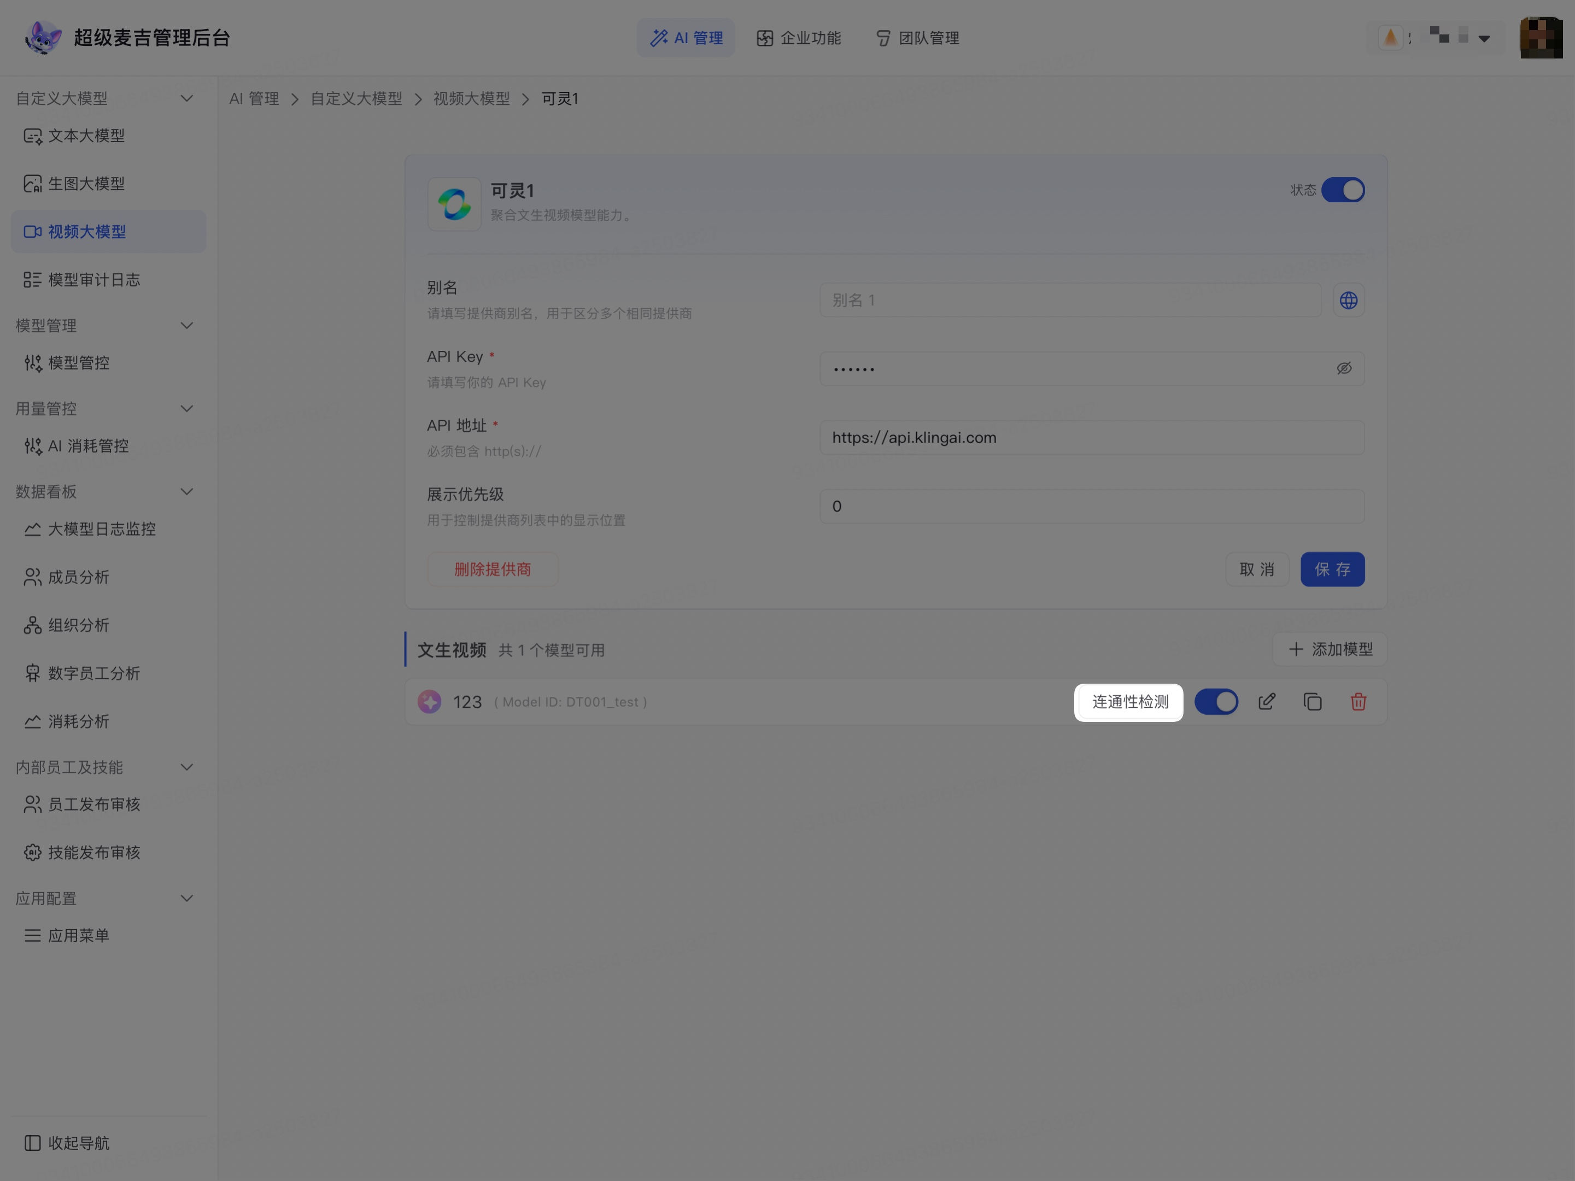This screenshot has width=1575, height=1181.
Task: Click the copy icon for model 123
Action: pyautogui.click(x=1312, y=702)
